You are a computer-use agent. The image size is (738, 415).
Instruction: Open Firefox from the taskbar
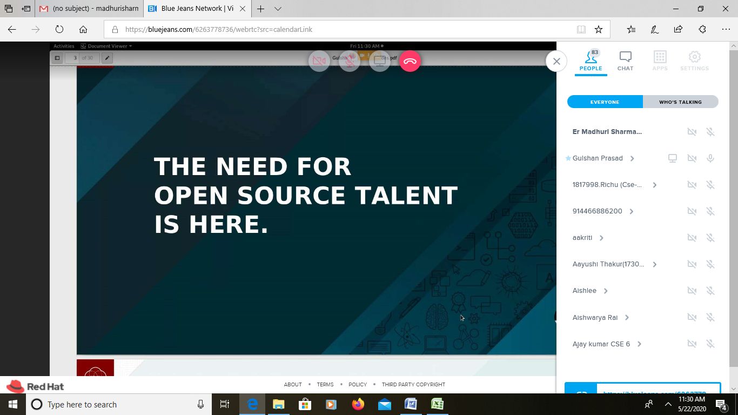coord(358,404)
